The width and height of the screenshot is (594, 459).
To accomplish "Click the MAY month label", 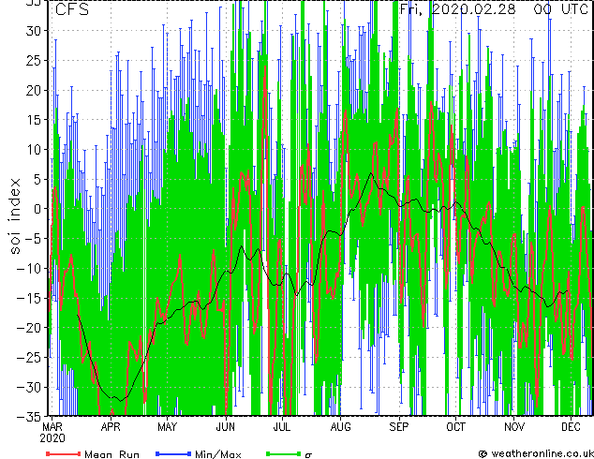I will tap(167, 427).
